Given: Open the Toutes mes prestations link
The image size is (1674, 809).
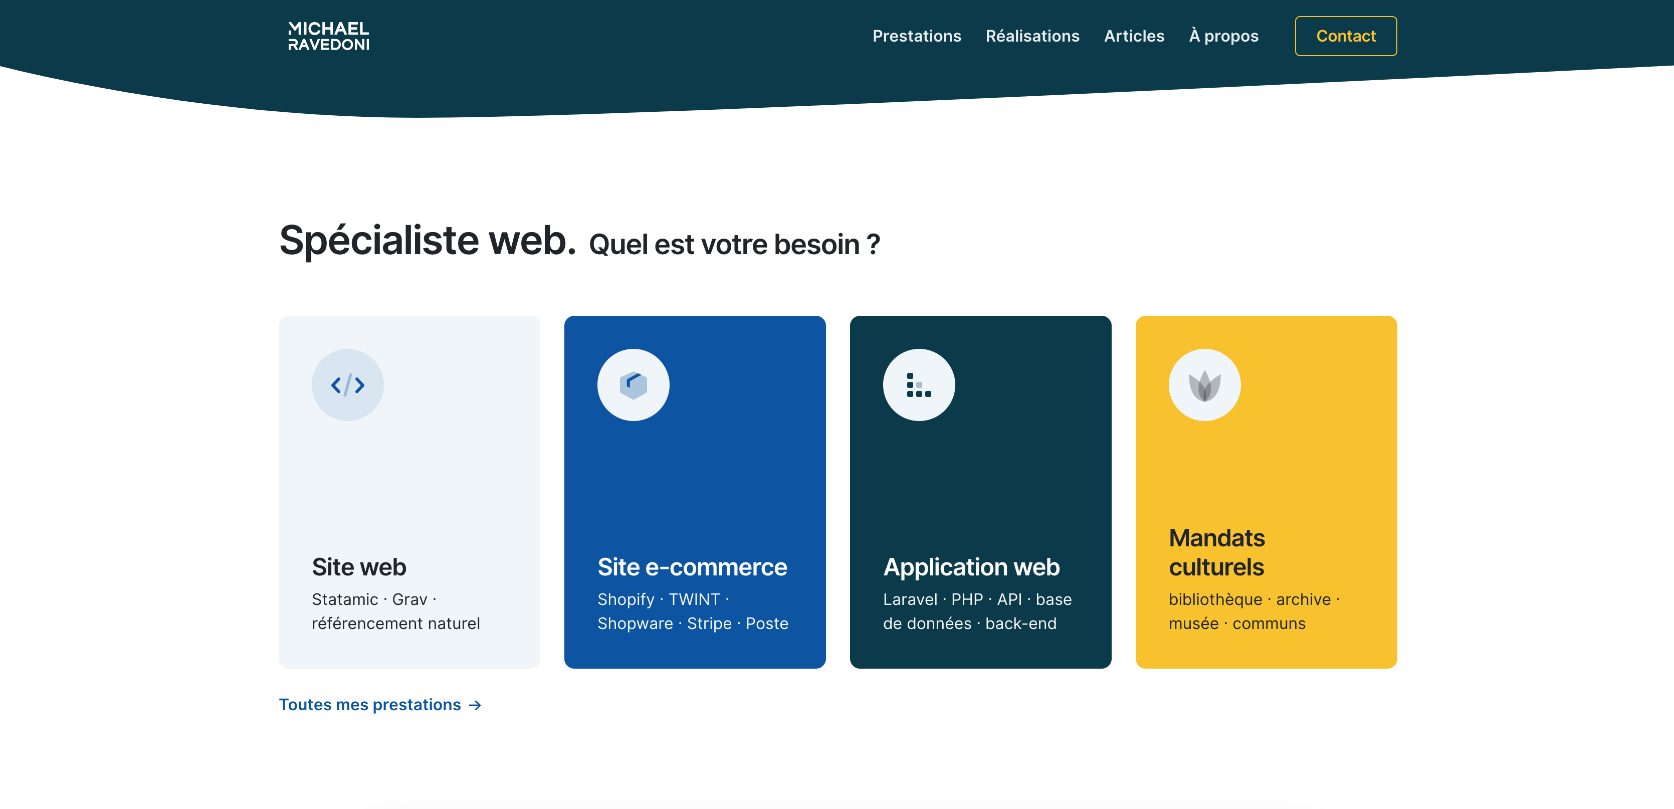Looking at the screenshot, I should (x=381, y=705).
